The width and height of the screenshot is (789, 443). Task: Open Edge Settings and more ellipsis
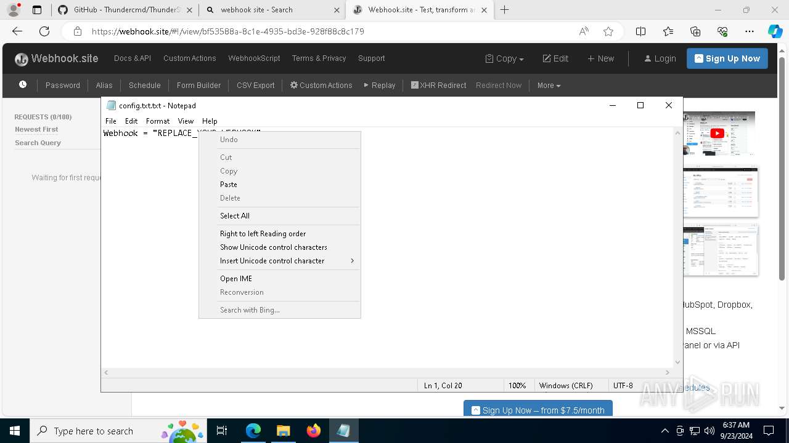[750, 31]
